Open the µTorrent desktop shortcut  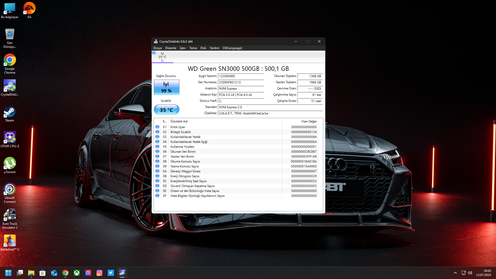click(x=10, y=165)
